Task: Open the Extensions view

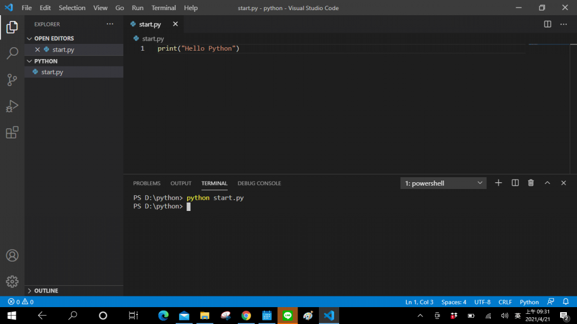Action: [12, 132]
